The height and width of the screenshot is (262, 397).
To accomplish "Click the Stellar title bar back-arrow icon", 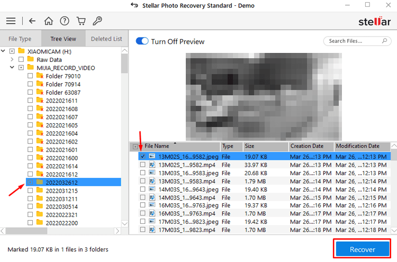I will click(x=134, y=5).
